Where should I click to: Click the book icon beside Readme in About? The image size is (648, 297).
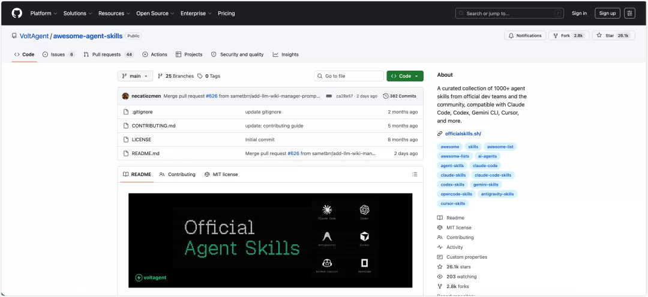pos(440,218)
